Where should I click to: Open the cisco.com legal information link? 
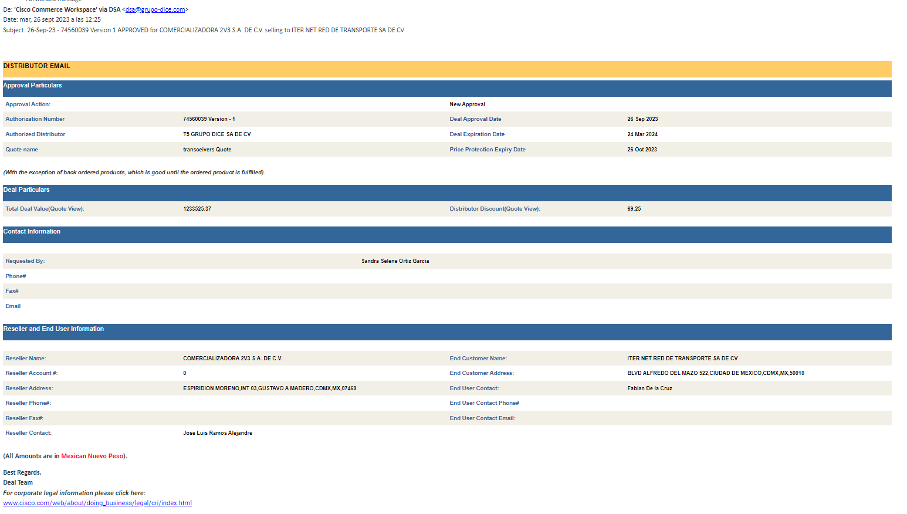(x=97, y=503)
